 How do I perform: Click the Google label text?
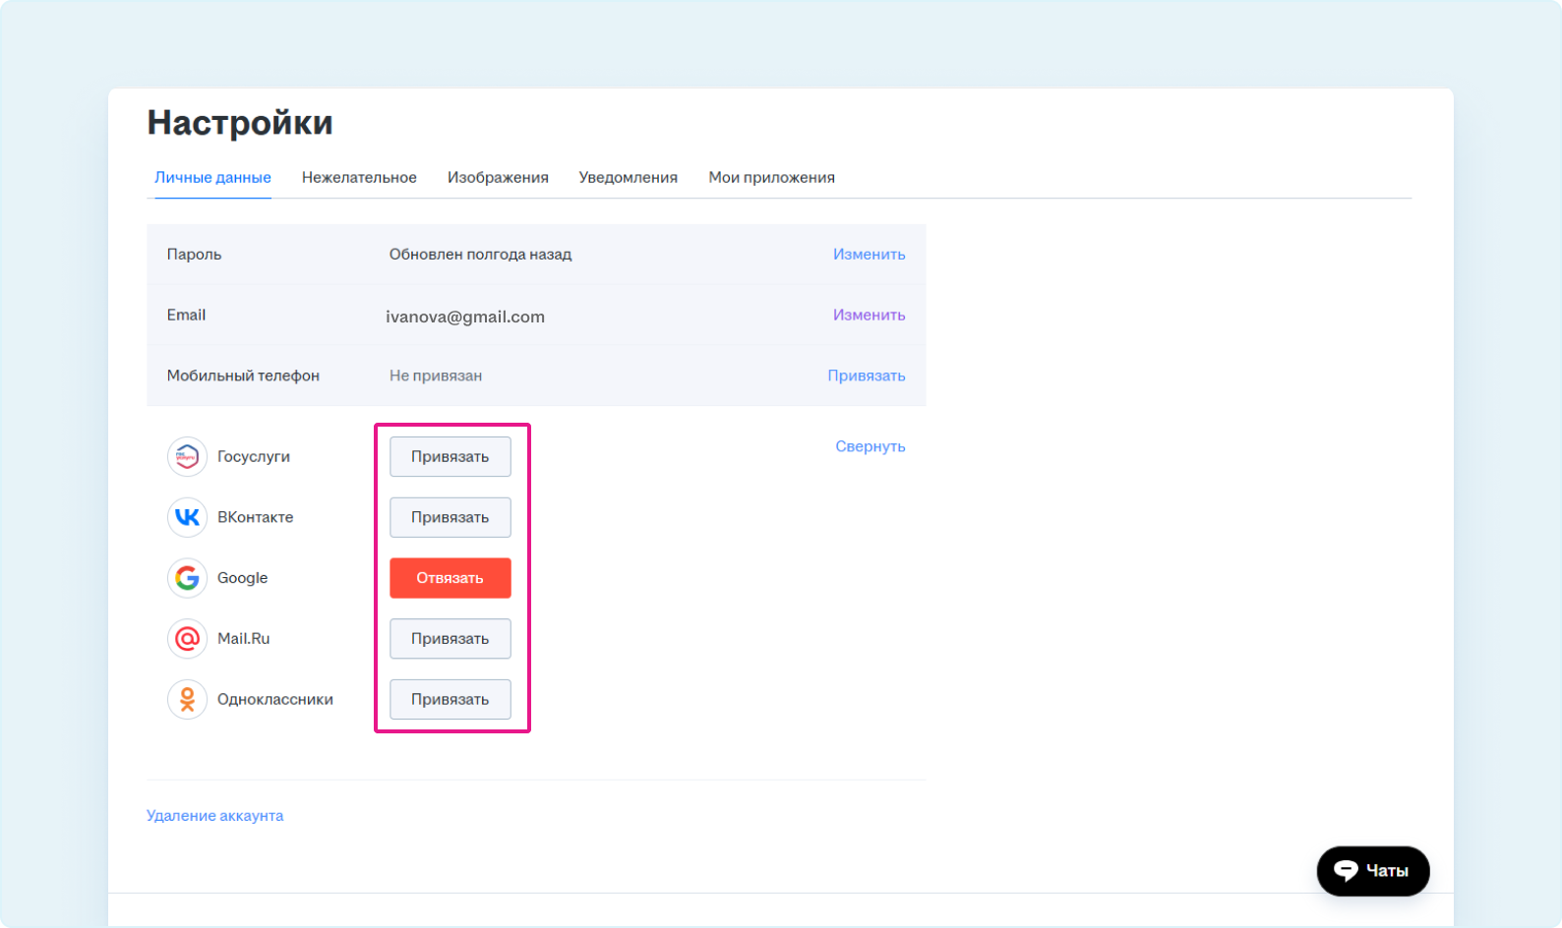coord(242,578)
